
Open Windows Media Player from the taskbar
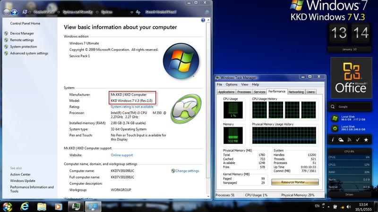(x=58, y=206)
